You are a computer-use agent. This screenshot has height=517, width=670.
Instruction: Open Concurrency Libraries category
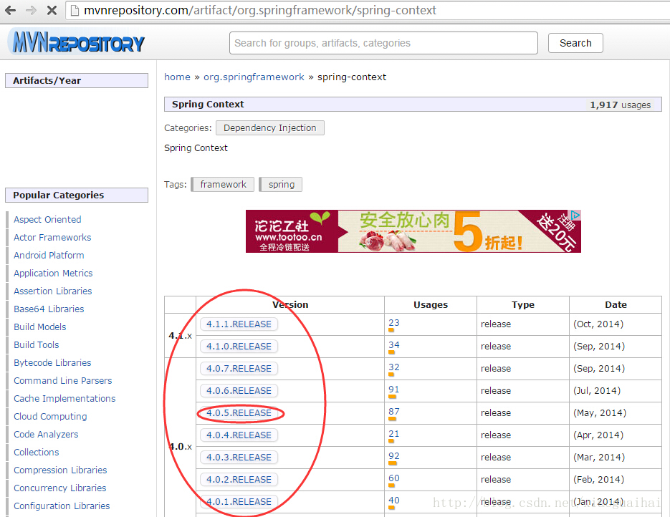click(x=59, y=488)
